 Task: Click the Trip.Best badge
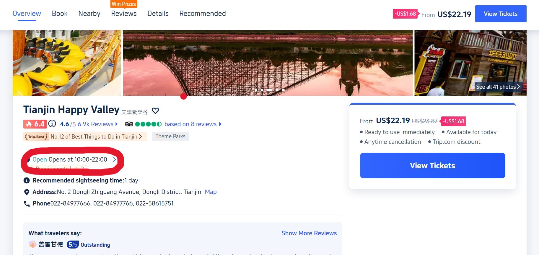coord(36,136)
